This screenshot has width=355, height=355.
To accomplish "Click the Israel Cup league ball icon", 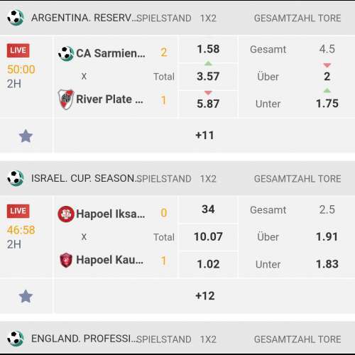I will tap(16, 178).
